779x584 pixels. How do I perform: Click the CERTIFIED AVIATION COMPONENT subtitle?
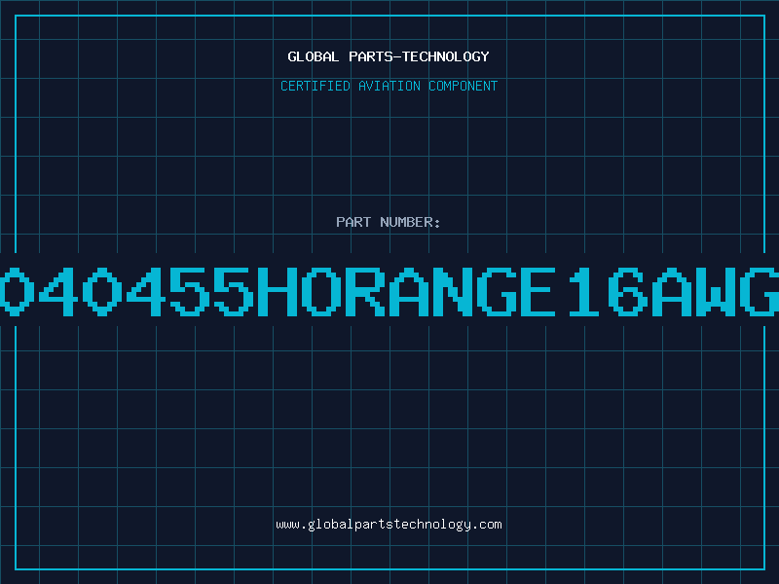[389, 86]
